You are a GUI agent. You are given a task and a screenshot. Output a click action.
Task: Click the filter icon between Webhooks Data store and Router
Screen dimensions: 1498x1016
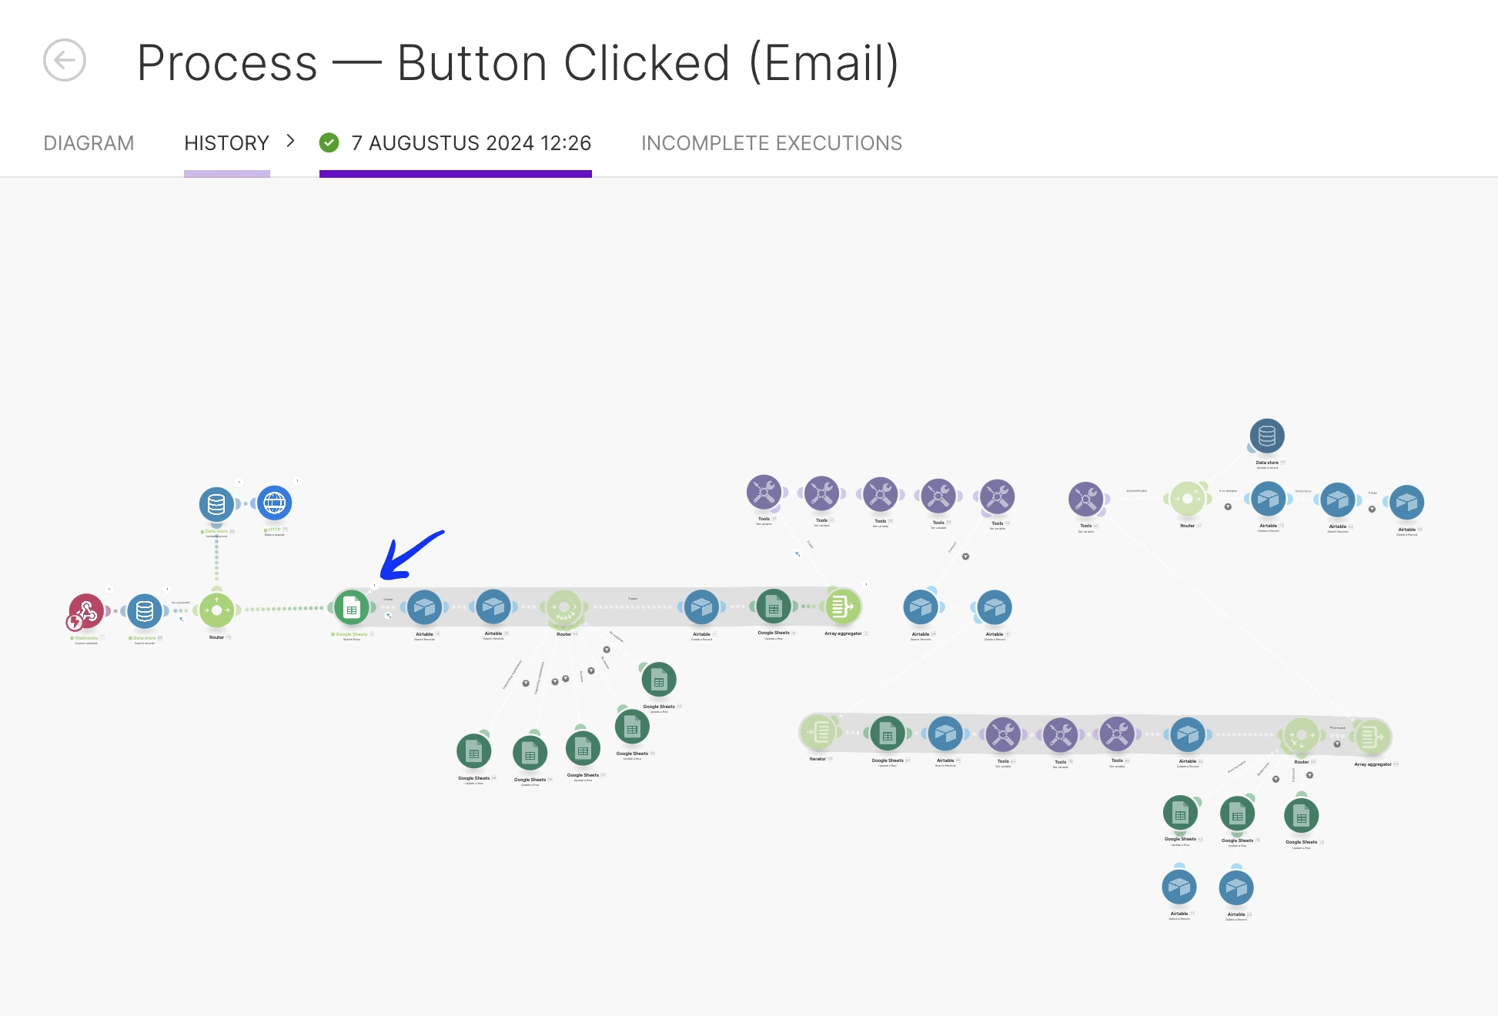[x=182, y=618]
